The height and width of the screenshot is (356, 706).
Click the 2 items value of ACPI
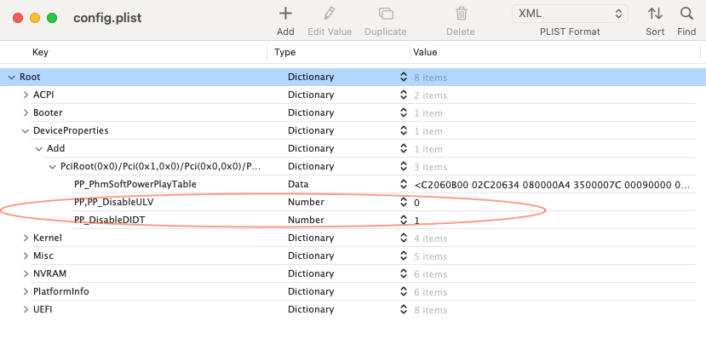pos(430,95)
